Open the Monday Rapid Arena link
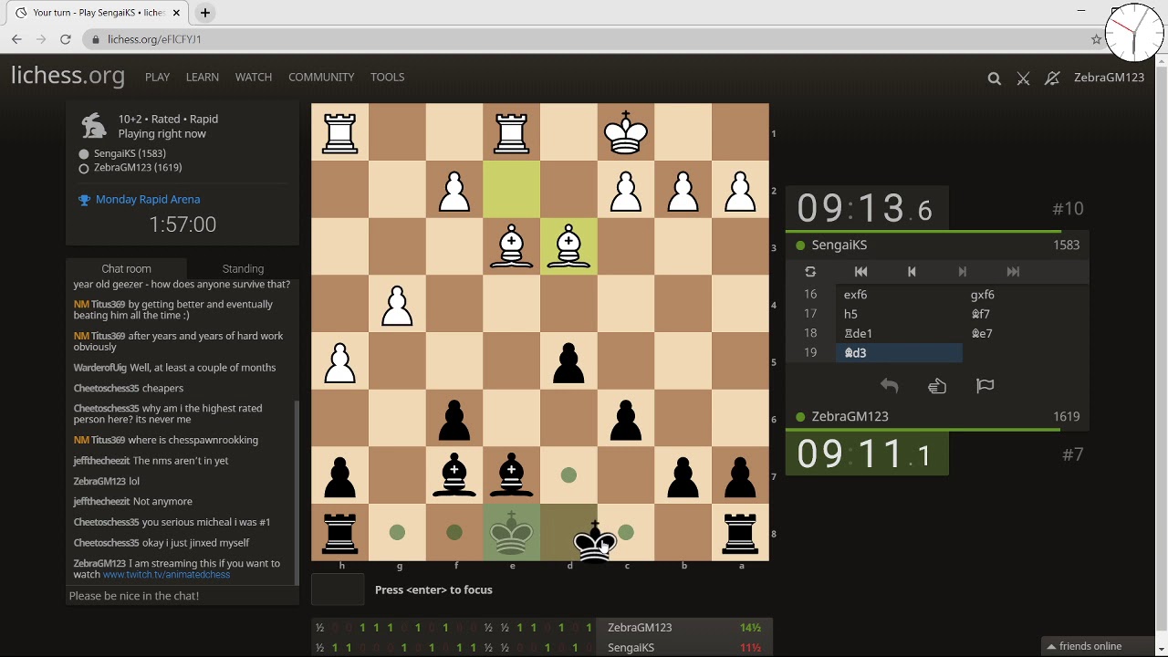This screenshot has height=657, width=1168. 148,200
